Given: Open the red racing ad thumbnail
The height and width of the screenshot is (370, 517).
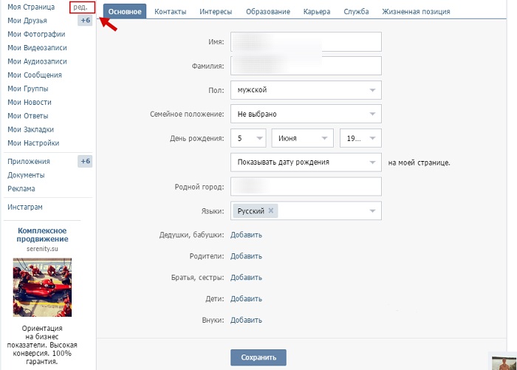Looking at the screenshot, I should pyautogui.click(x=42, y=287).
